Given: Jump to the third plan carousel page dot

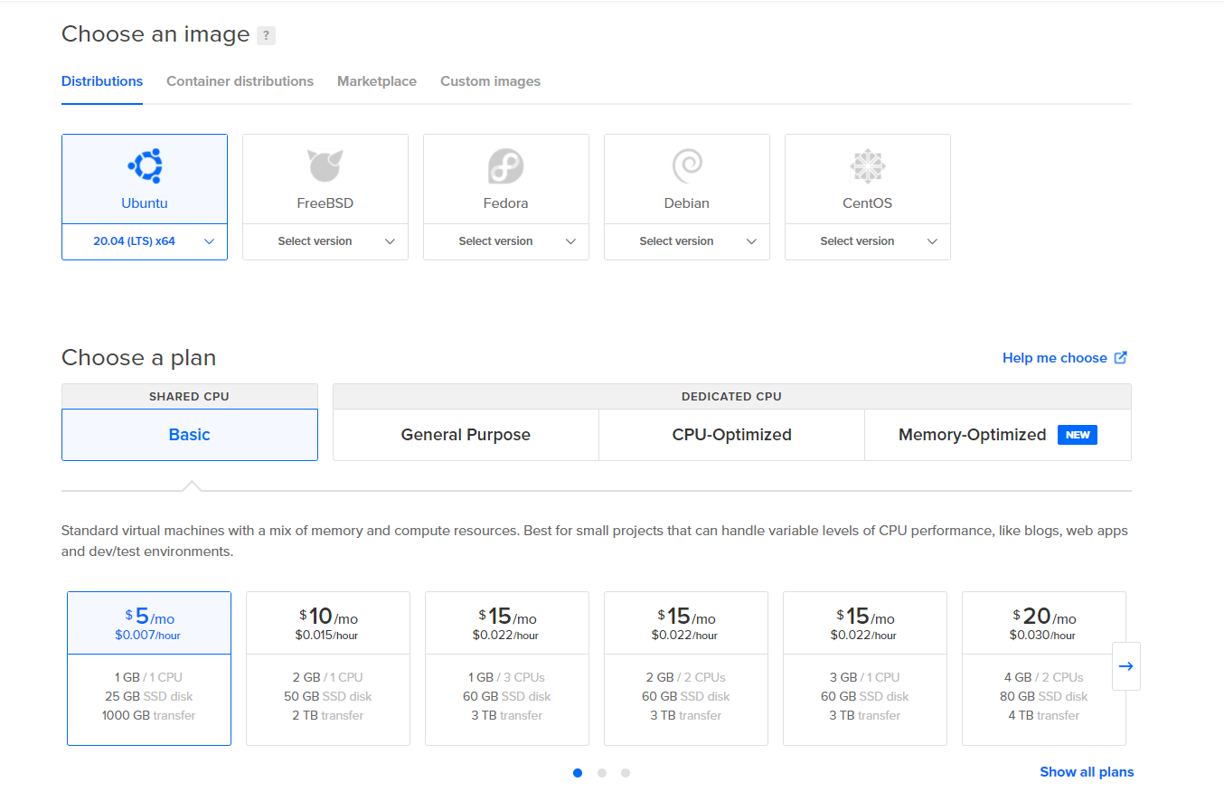Looking at the screenshot, I should [626, 773].
